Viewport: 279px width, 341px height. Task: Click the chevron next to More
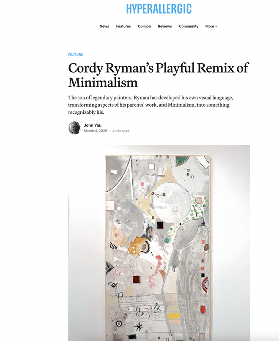coord(216,26)
